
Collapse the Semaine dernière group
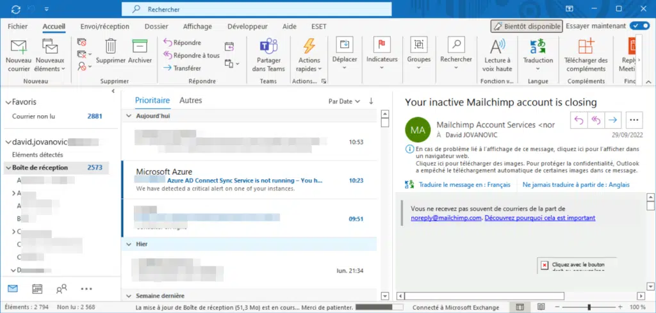129,296
